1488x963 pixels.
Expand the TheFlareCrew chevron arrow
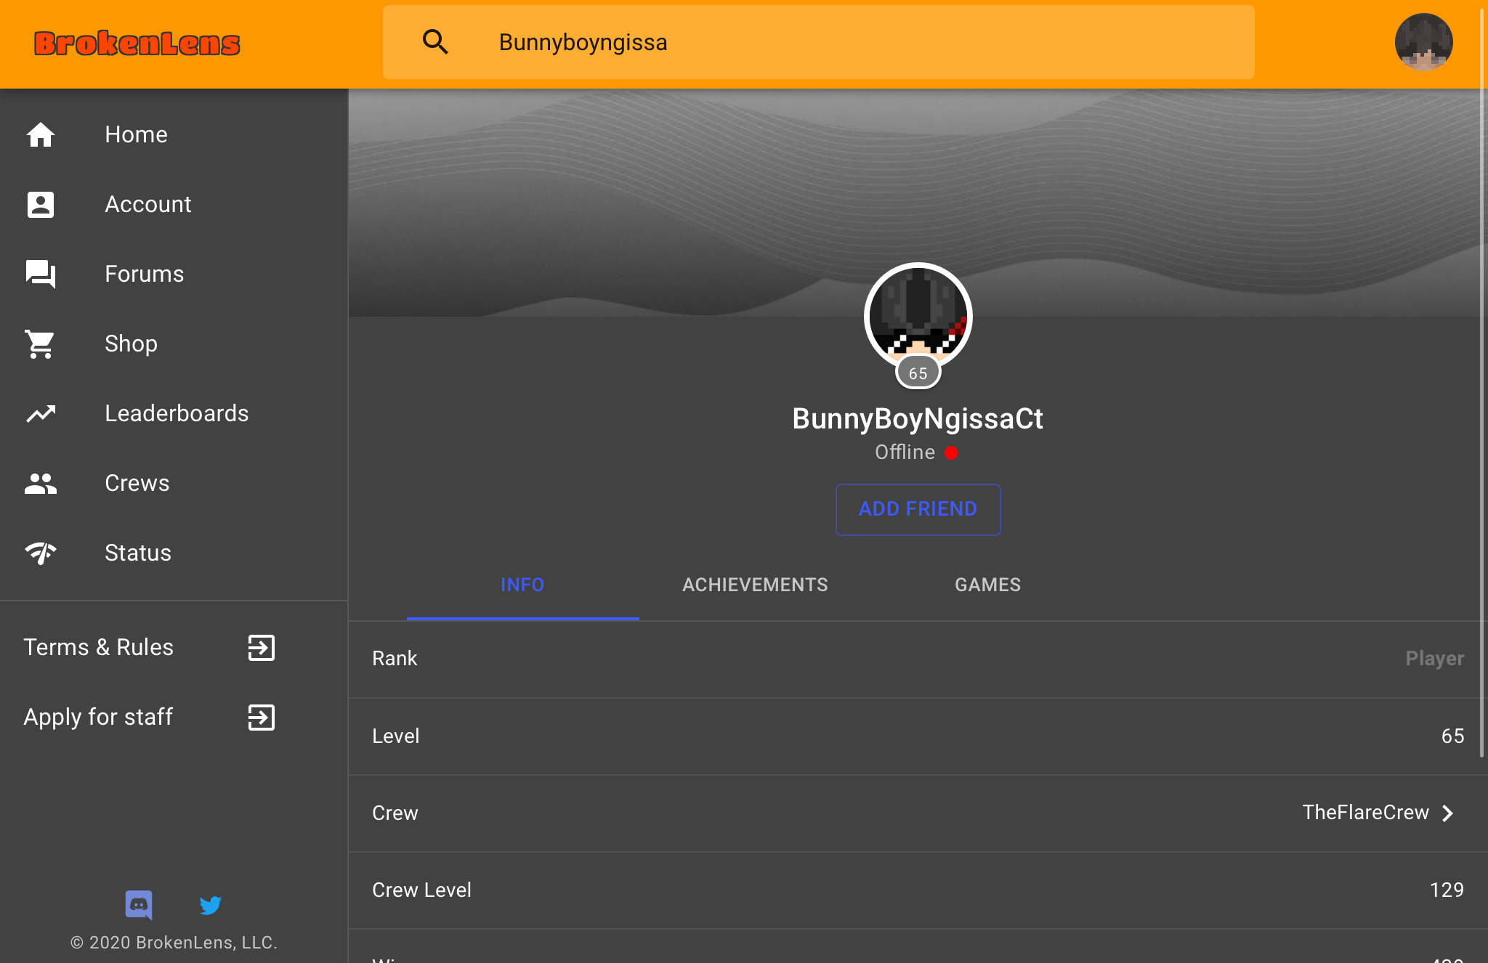(x=1447, y=813)
